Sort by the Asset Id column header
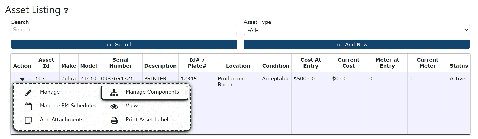The width and height of the screenshot is (478, 139). coord(46,63)
